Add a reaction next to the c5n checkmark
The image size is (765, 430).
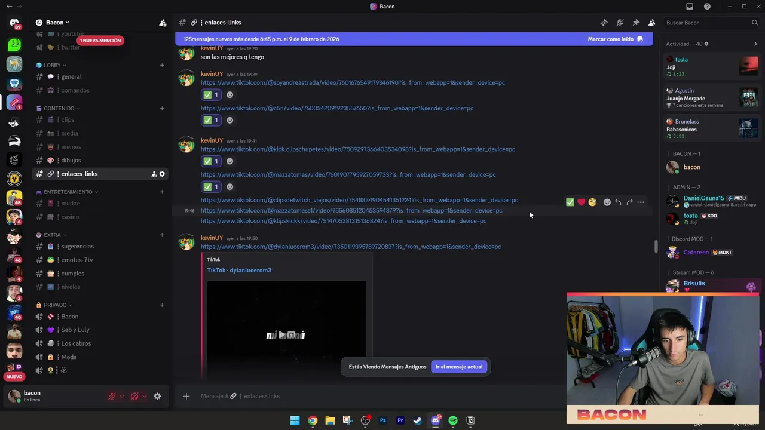pyautogui.click(x=229, y=120)
